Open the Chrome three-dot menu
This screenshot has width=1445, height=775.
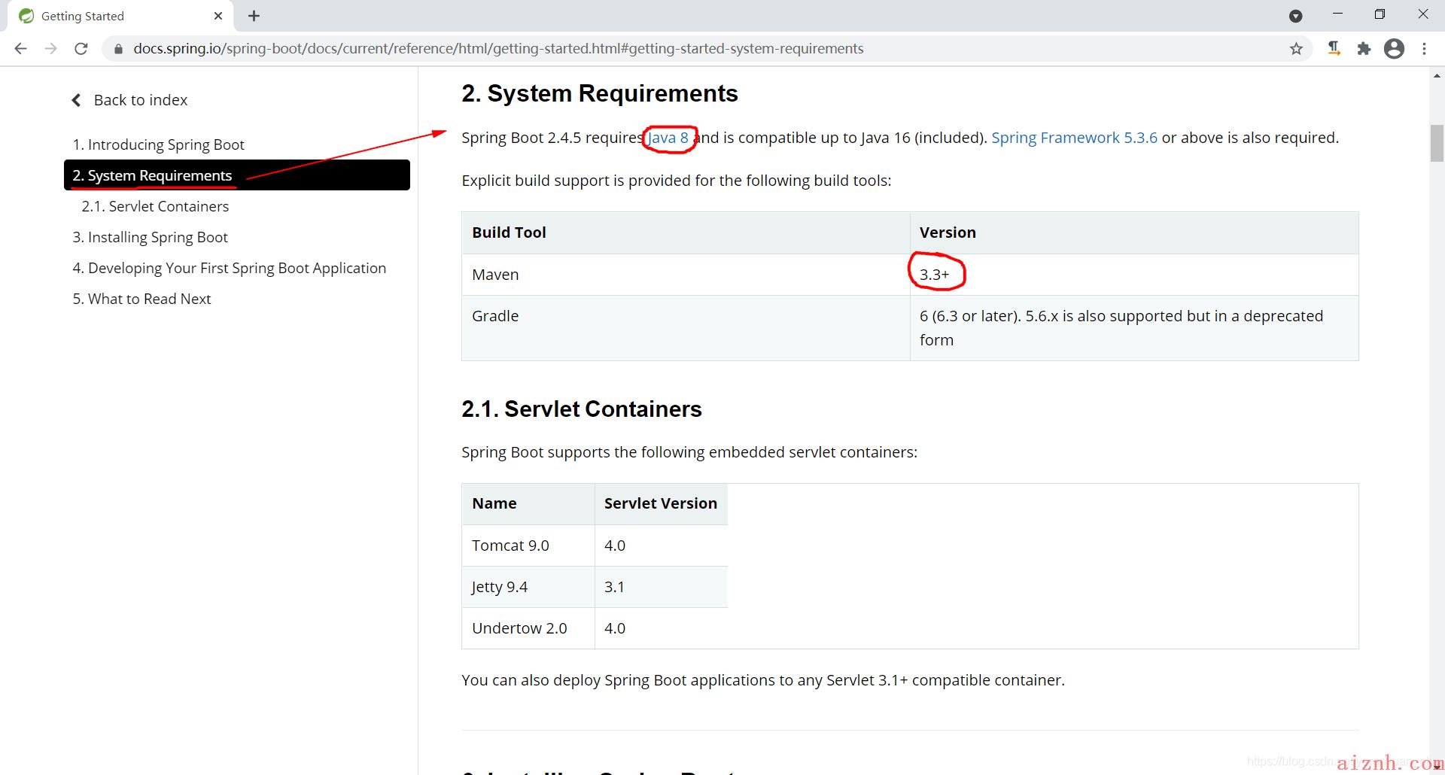tap(1424, 49)
